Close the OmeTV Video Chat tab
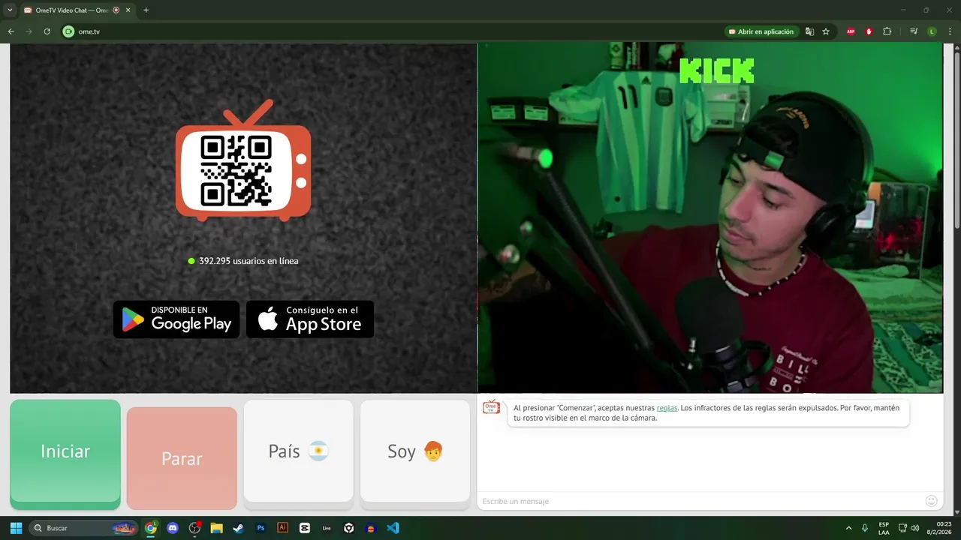Viewport: 961px width, 540px height. (128, 10)
